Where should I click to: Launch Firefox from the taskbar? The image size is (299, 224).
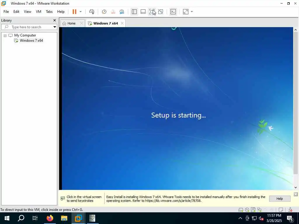(50, 218)
